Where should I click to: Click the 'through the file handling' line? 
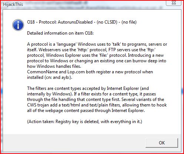(x=96, y=99)
